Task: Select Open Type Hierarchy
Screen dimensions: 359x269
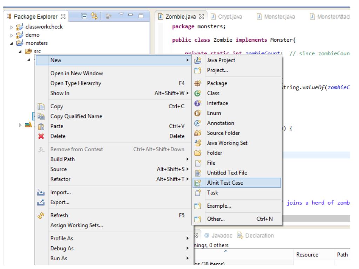Action: 76,83
